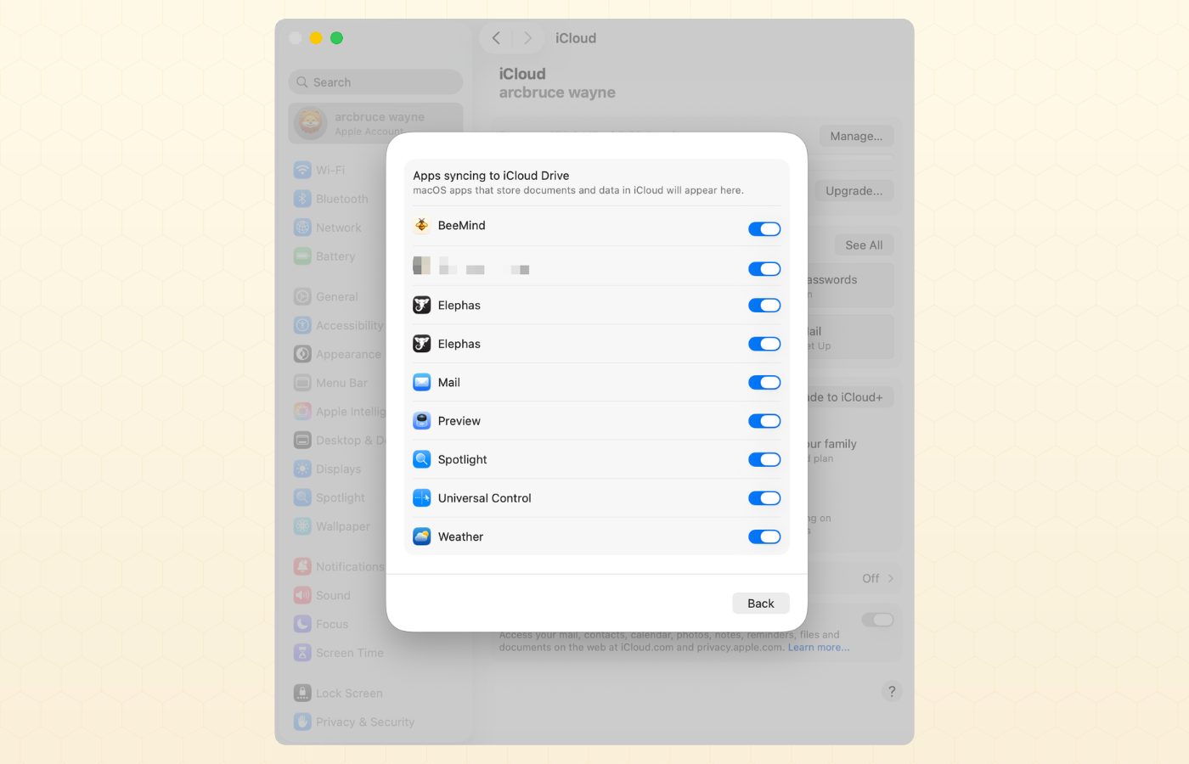This screenshot has width=1189, height=764.
Task: Click the BeeMind app icon
Action: point(421,225)
